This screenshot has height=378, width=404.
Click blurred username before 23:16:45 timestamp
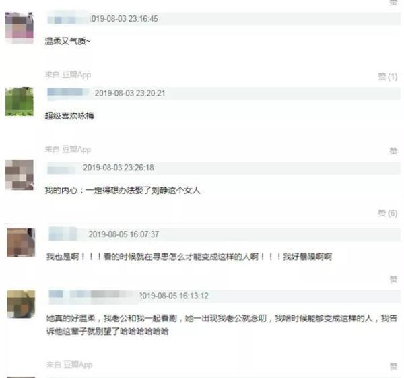point(68,19)
